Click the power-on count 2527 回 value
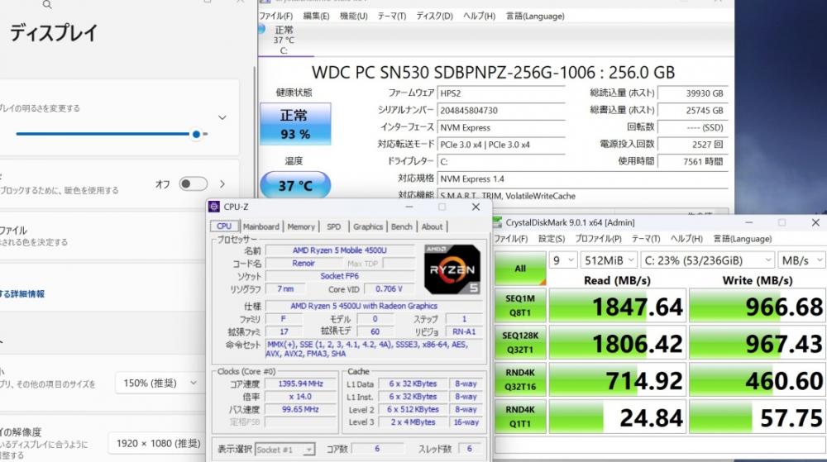 (692, 145)
